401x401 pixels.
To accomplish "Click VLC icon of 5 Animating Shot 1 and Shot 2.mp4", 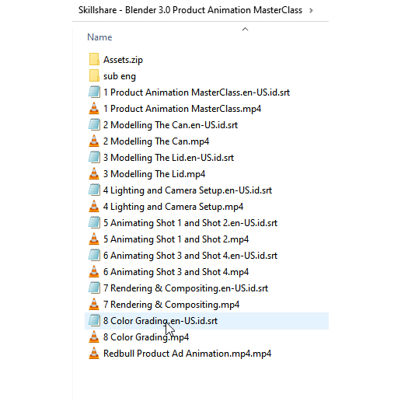I will [x=94, y=239].
